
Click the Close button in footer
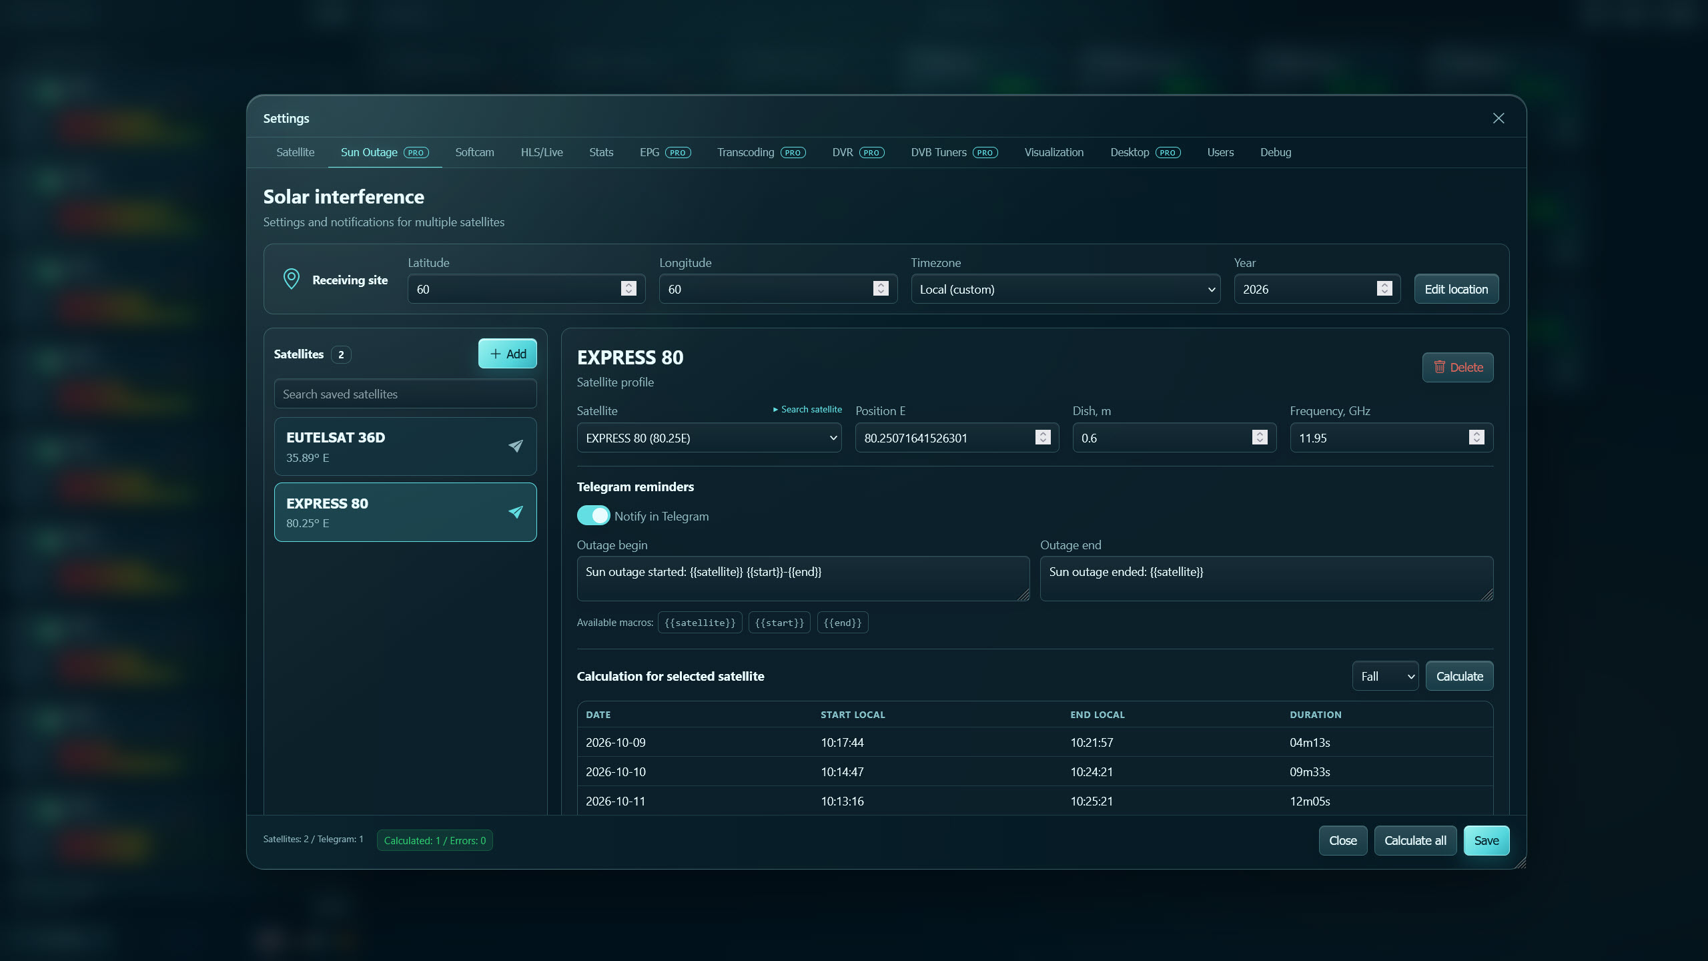1343,840
